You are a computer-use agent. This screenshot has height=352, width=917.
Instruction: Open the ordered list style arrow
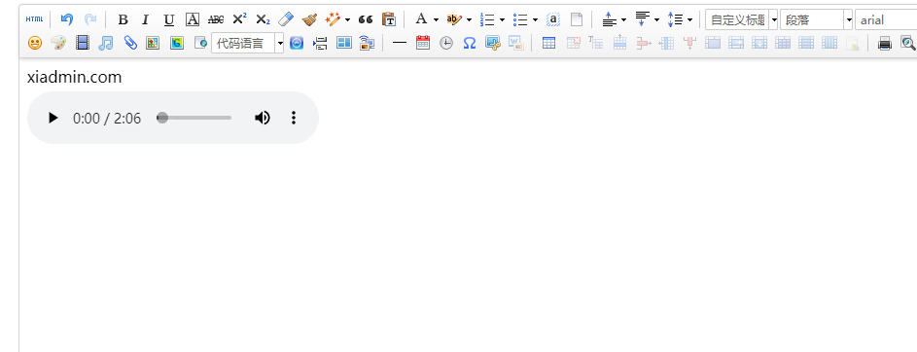pyautogui.click(x=502, y=19)
